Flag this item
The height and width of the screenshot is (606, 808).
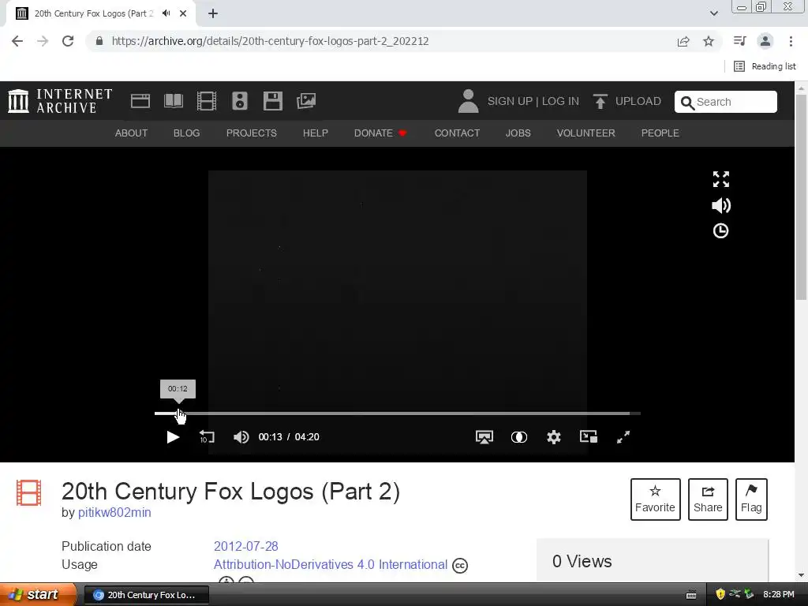pos(751,499)
